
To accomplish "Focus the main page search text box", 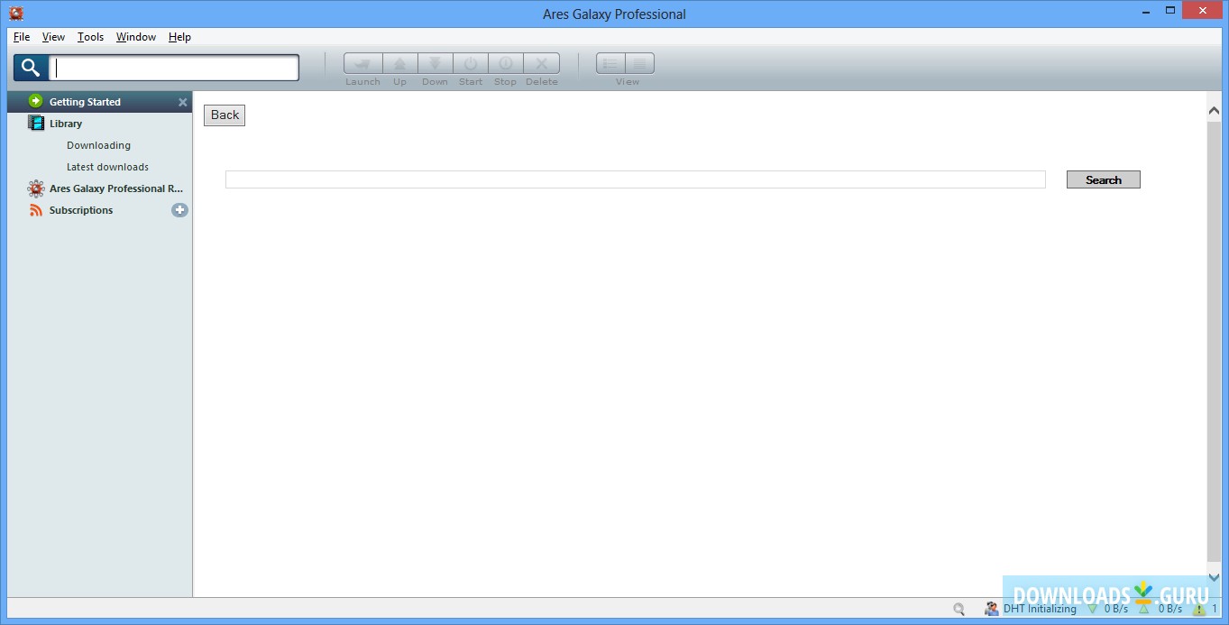I will click(636, 179).
